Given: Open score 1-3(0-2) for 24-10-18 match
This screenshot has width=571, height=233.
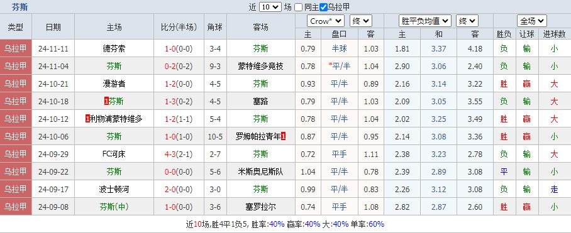Looking at the screenshot, I should [x=179, y=101].
